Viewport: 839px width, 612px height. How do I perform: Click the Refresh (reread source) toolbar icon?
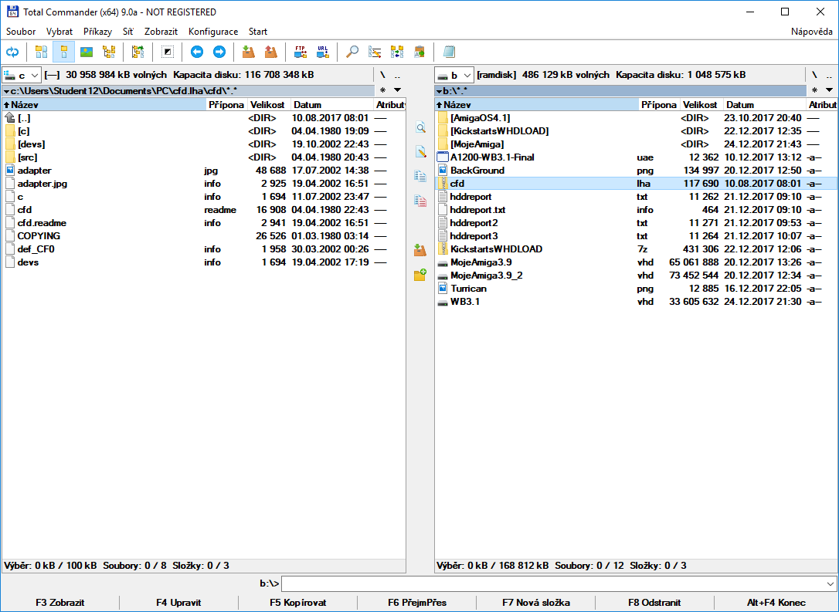(x=12, y=52)
